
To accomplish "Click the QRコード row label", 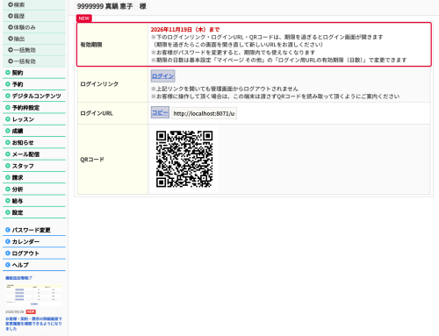I will (92, 160).
